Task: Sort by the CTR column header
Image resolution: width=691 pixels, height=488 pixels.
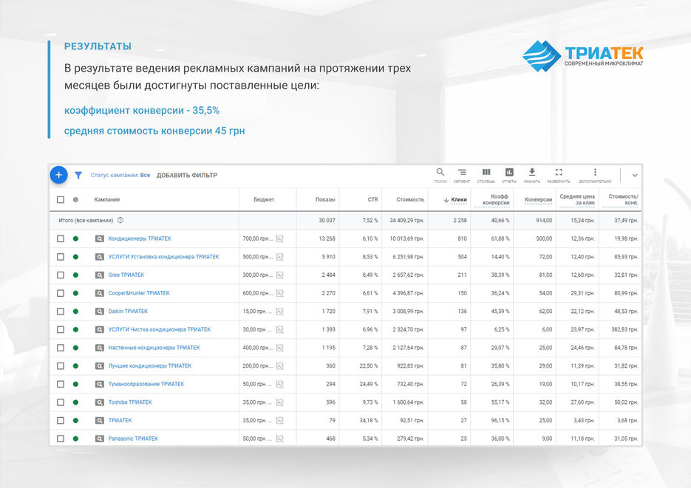Action: coord(372,199)
